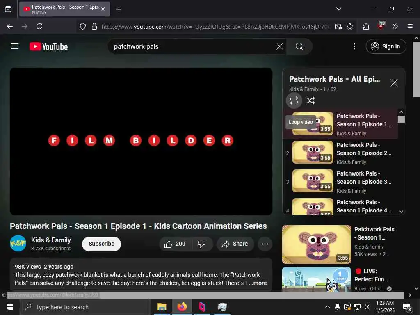This screenshot has width=420, height=315.
Task: Expand description with ...more
Action: point(258,283)
